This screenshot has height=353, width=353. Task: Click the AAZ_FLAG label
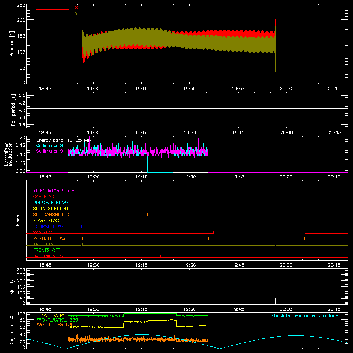(43, 244)
